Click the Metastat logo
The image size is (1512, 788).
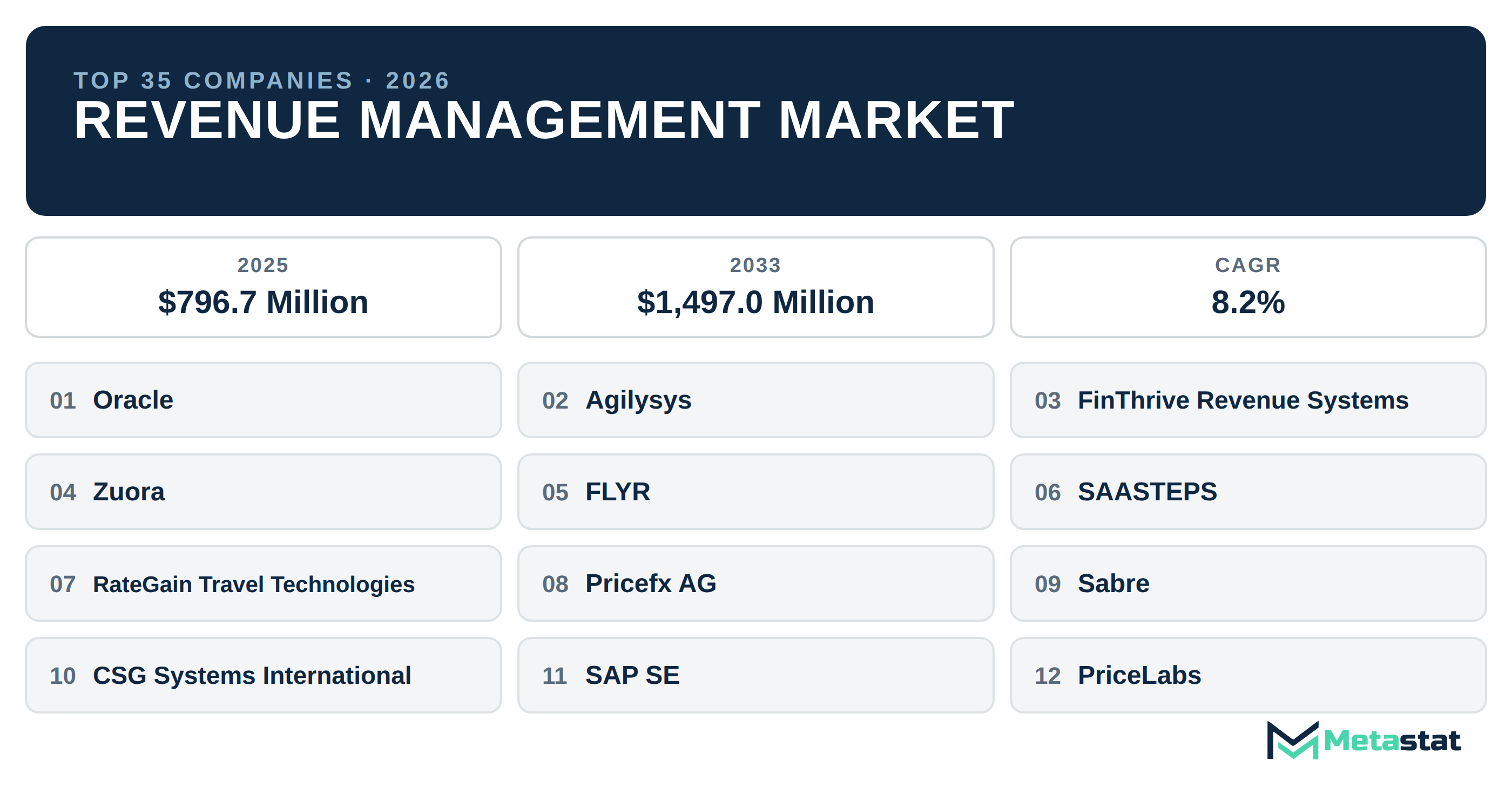pos(1363,741)
